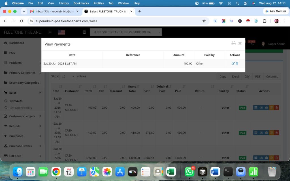290x181 pixels.
Task: Click Paid status badge of 410.00 sale
Action: point(242,133)
